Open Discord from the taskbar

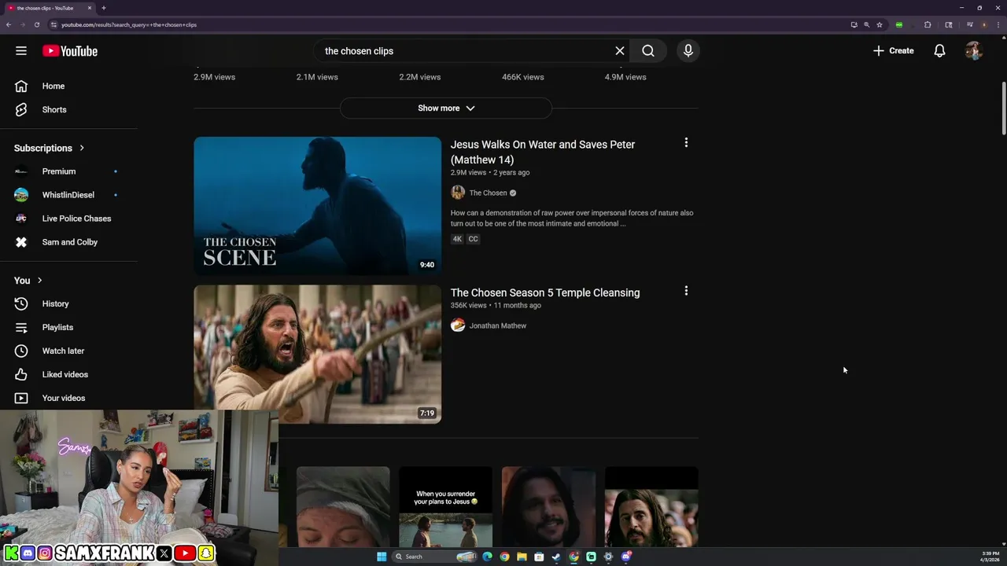[x=625, y=557]
